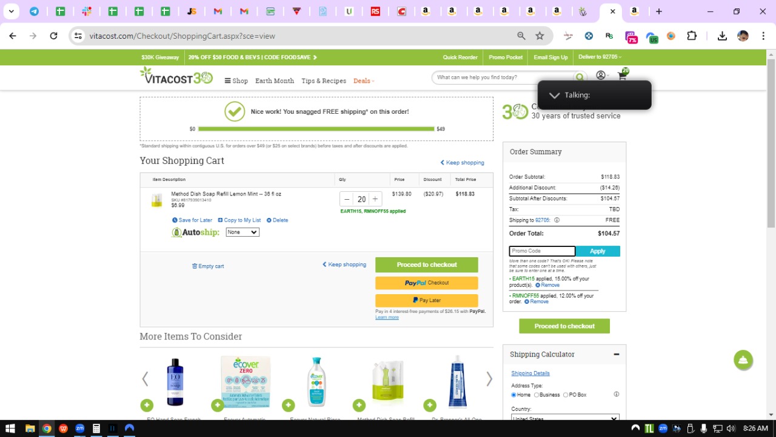Click info icon next to Shipping to 92705

[557, 220]
